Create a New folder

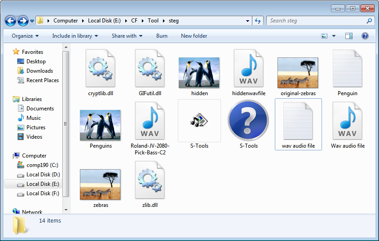(194, 36)
